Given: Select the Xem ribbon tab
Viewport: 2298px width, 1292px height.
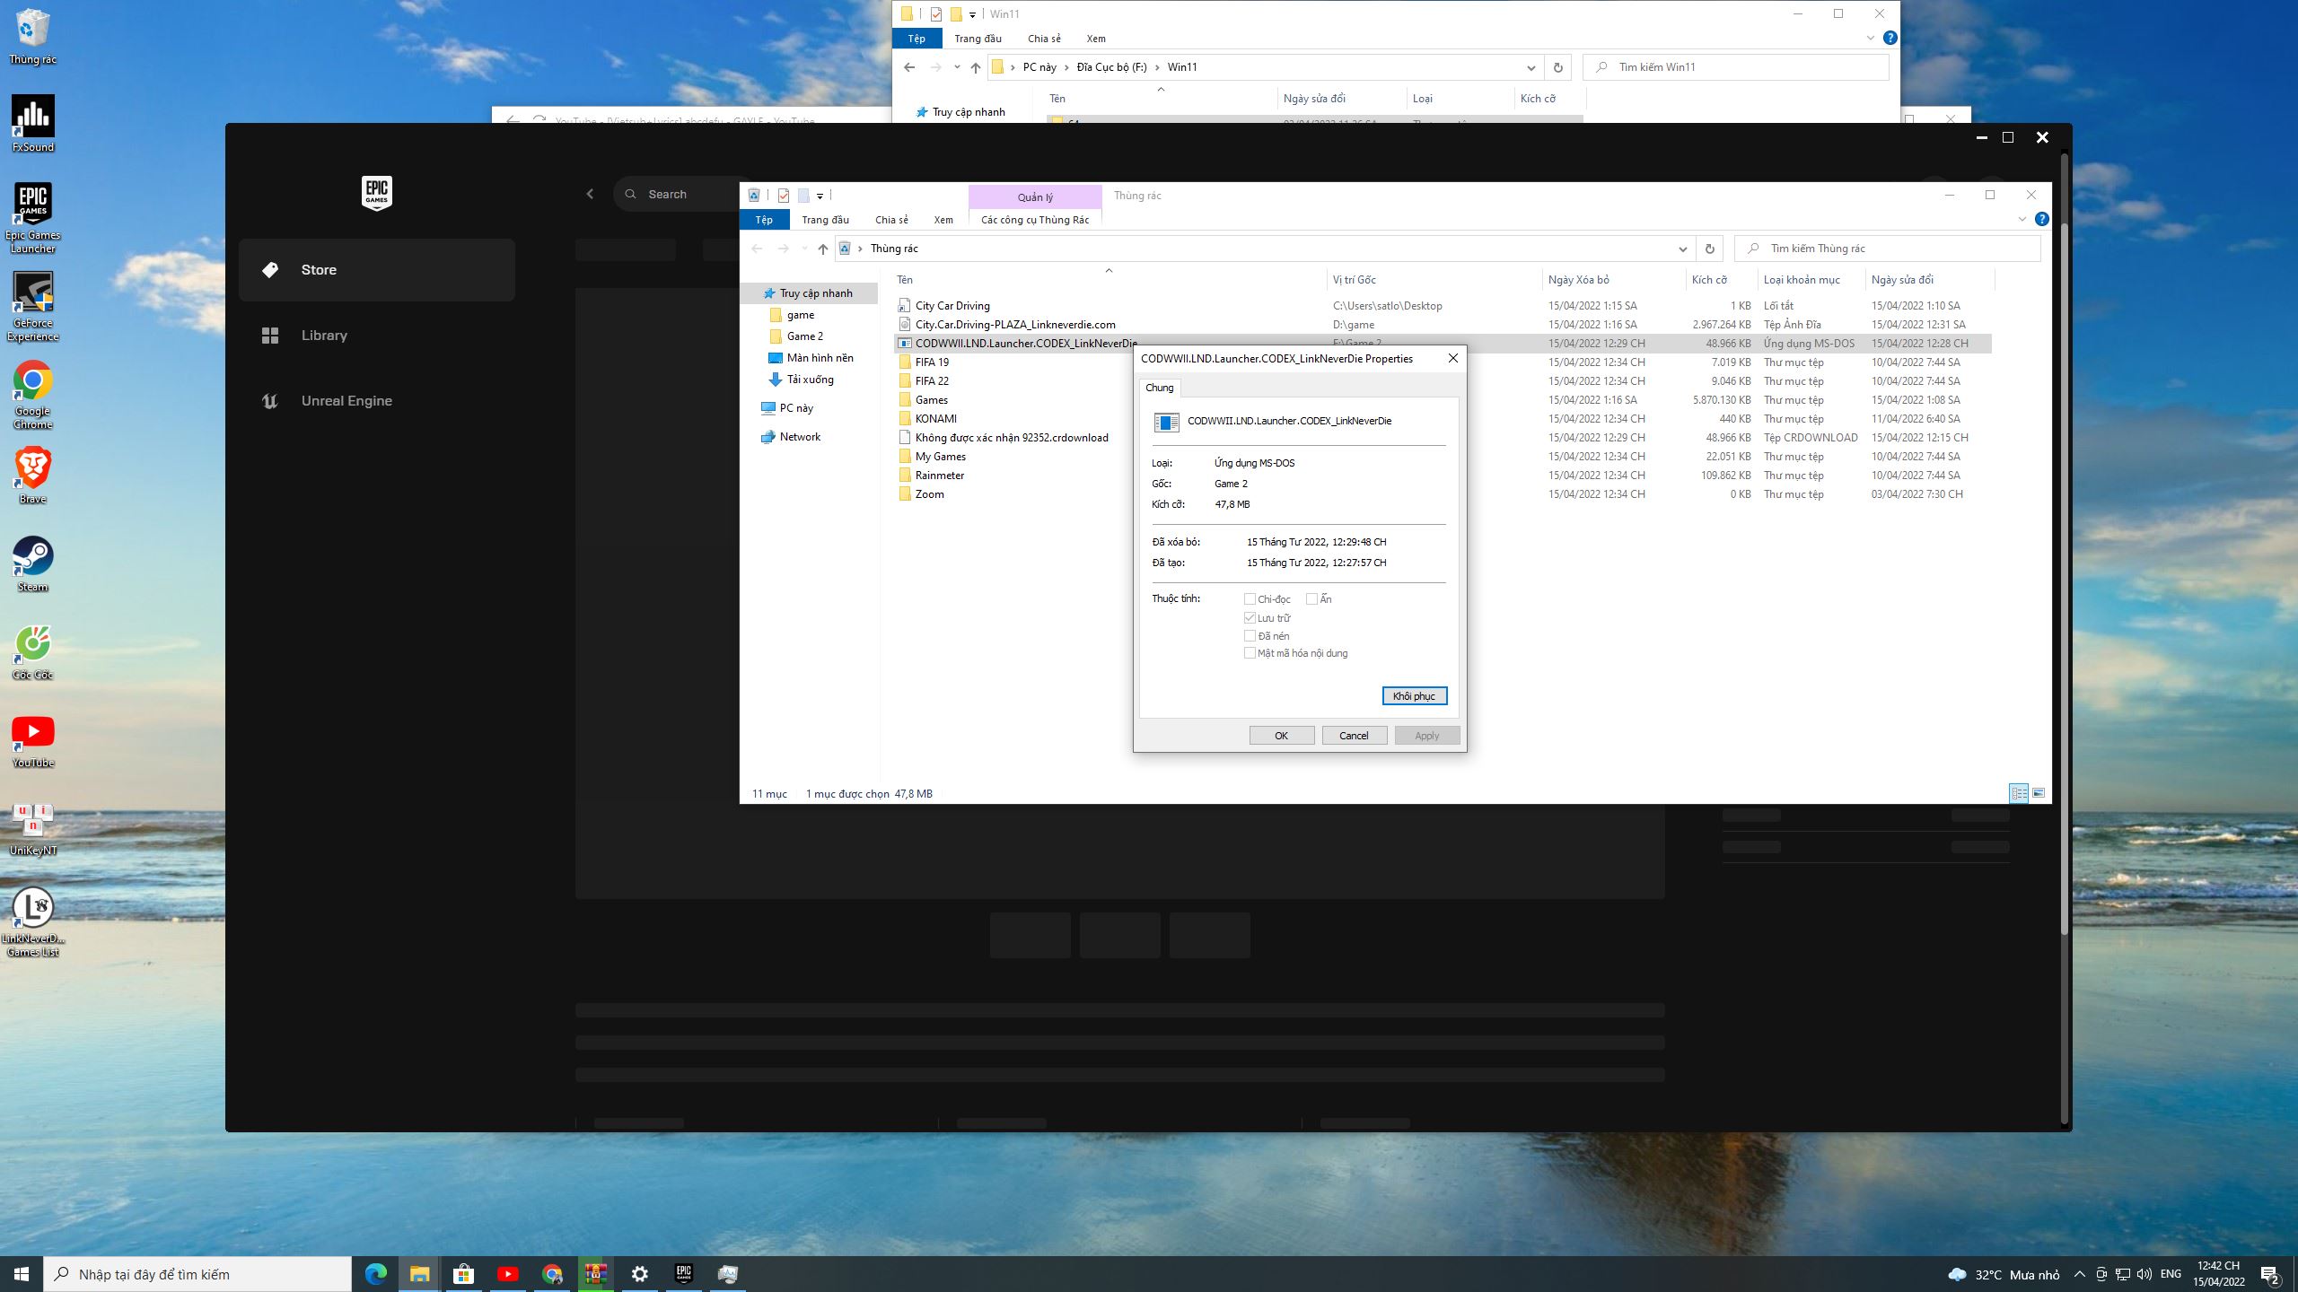Looking at the screenshot, I should click(x=943, y=219).
